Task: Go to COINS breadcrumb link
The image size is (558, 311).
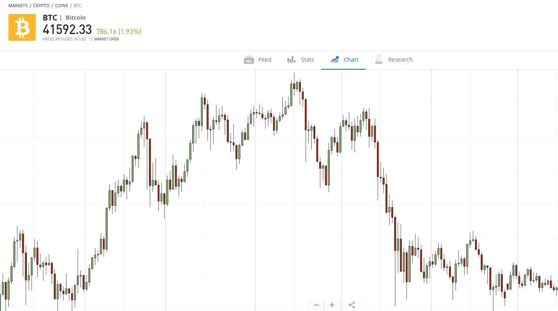Action: pos(62,6)
